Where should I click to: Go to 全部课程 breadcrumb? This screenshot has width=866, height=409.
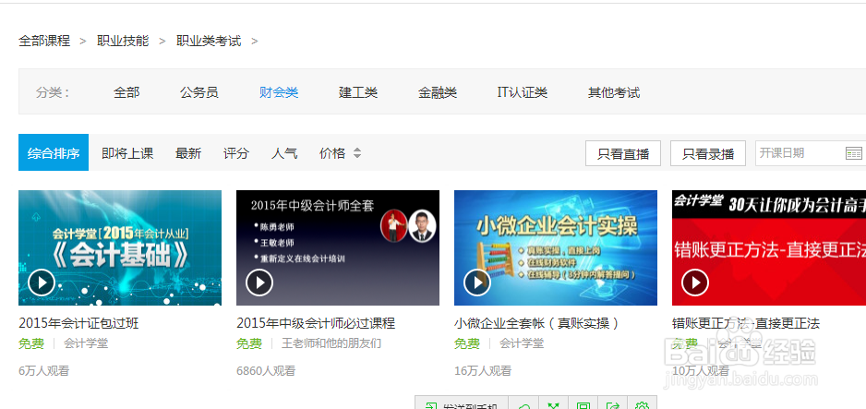(44, 41)
